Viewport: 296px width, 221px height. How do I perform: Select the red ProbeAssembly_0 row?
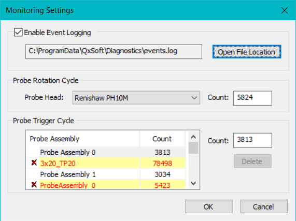[x=106, y=184]
